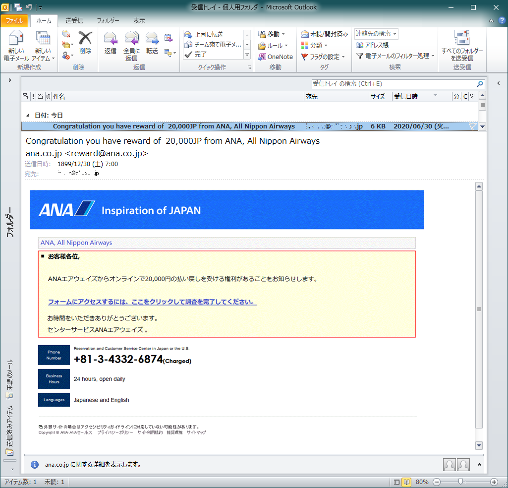Click the undo icon in quick access toolbar
Screen dimensions: 508x488
pos(29,7)
